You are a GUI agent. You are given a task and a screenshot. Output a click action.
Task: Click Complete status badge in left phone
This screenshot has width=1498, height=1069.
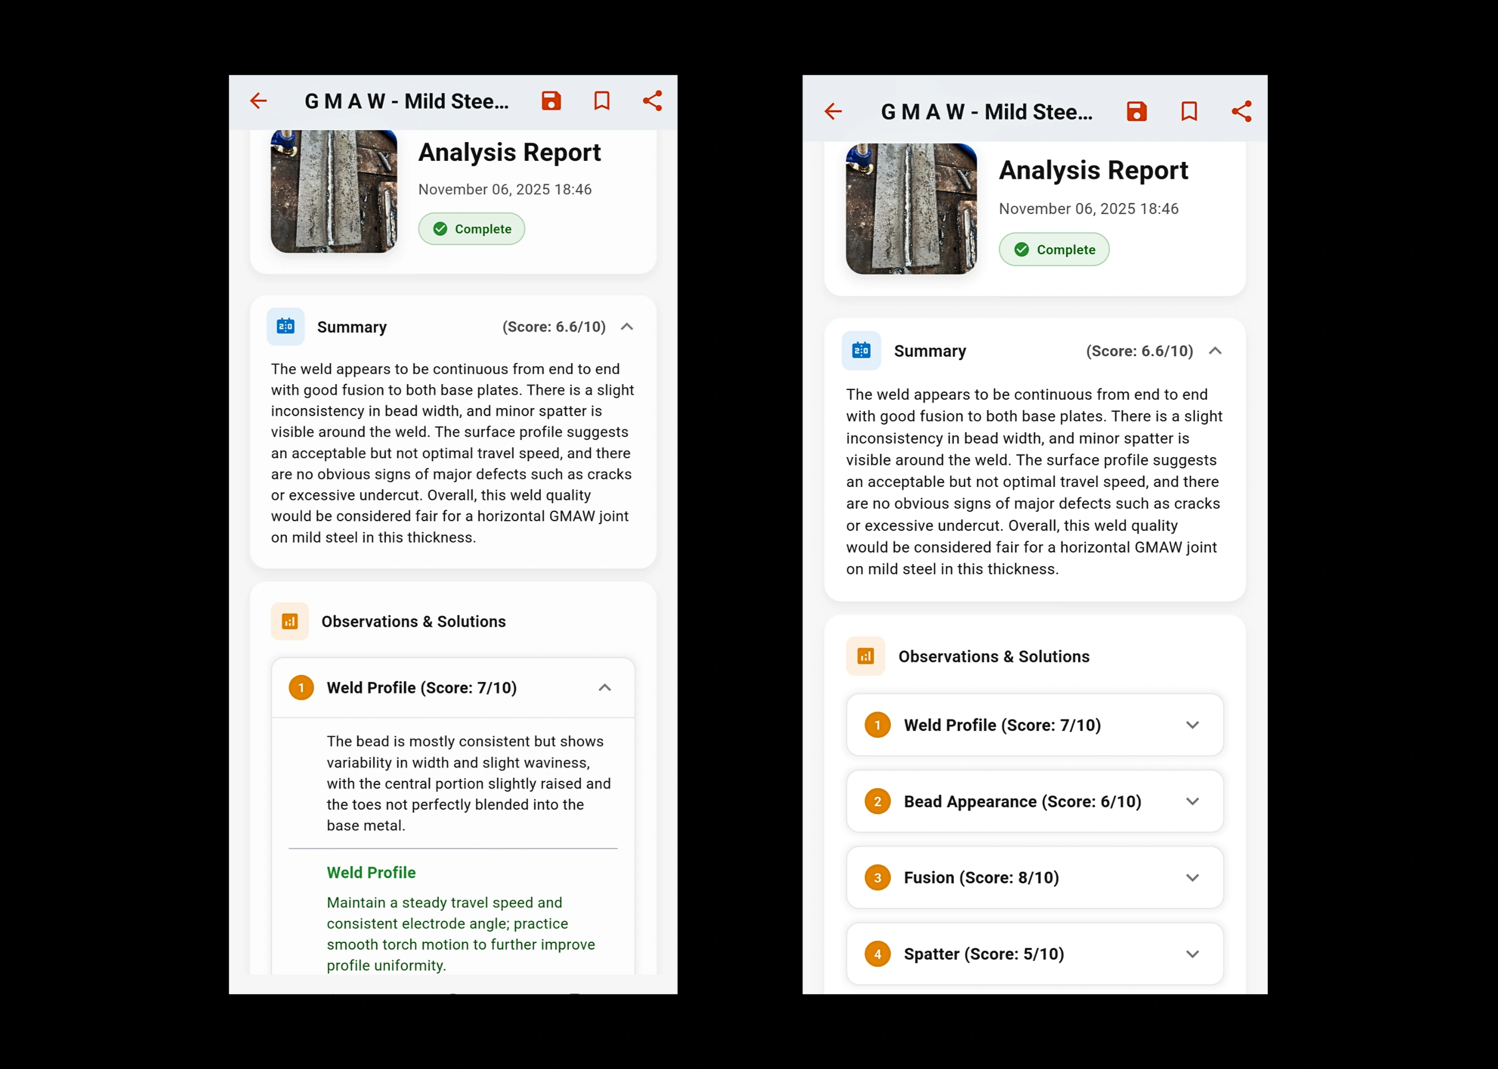(471, 229)
